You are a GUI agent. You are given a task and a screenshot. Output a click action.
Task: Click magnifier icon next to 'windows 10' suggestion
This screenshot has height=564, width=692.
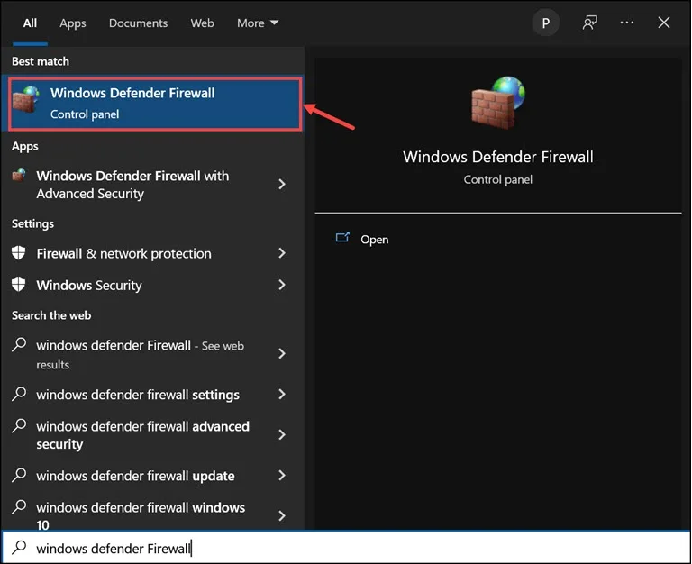(x=19, y=506)
